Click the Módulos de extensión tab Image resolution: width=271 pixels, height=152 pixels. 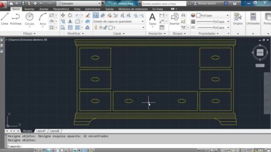click(x=133, y=9)
